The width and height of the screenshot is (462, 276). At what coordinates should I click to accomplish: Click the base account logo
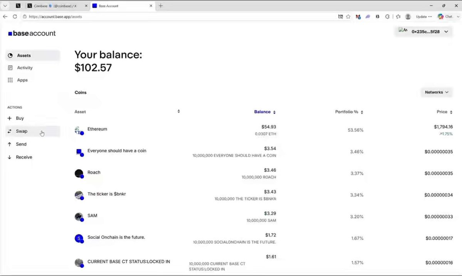pos(32,33)
